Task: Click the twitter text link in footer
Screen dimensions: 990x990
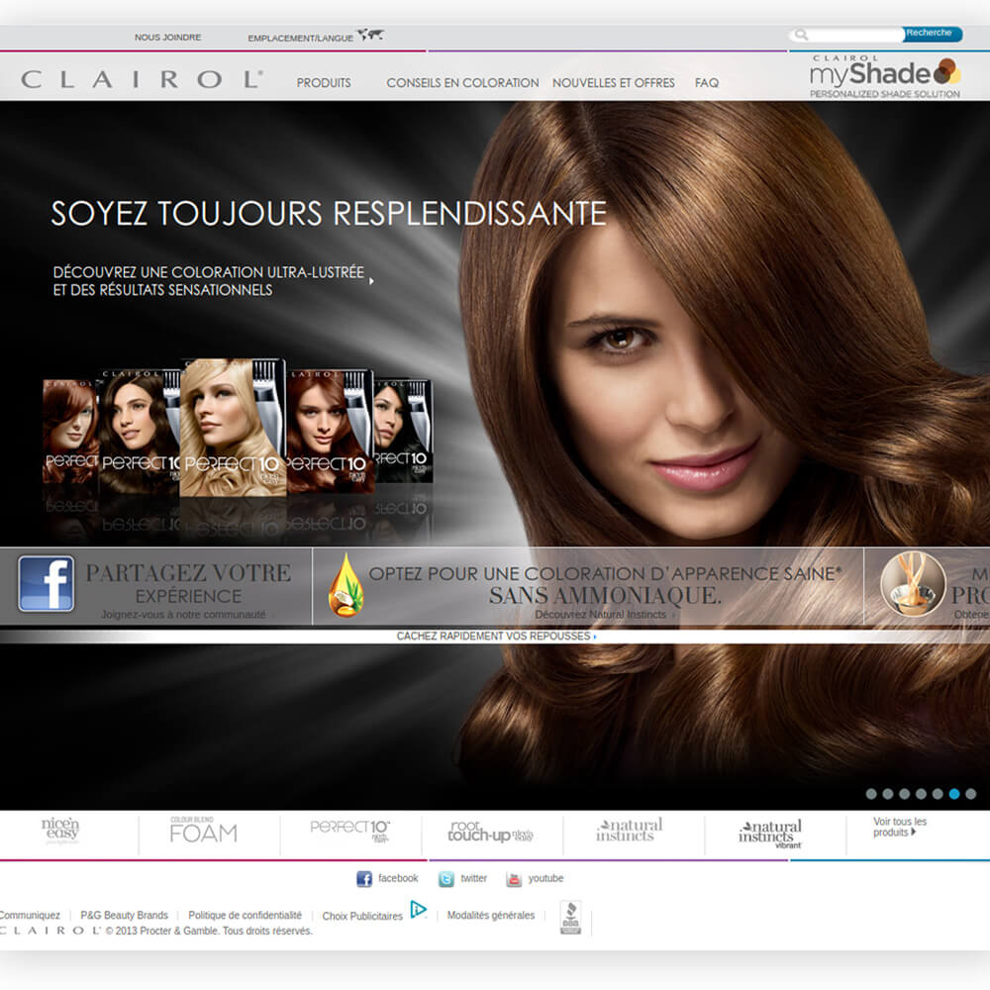Action: pos(473,878)
